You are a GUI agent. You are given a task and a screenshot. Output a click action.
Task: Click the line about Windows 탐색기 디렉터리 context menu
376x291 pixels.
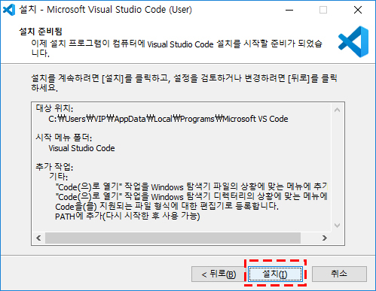(191, 196)
